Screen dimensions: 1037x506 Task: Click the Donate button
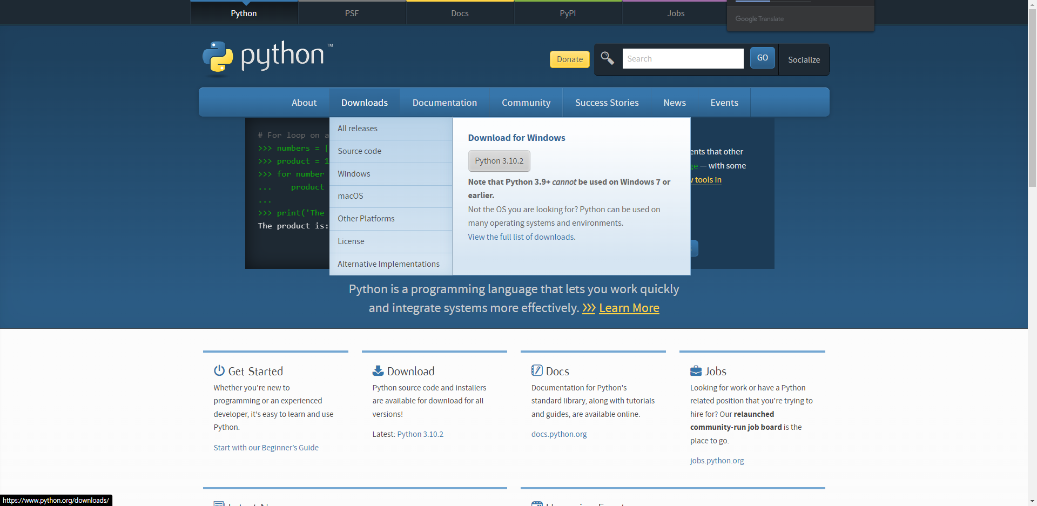coord(570,59)
